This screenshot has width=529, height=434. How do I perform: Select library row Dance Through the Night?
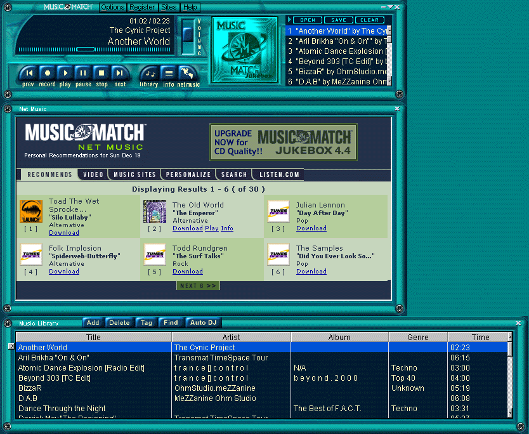(262, 409)
